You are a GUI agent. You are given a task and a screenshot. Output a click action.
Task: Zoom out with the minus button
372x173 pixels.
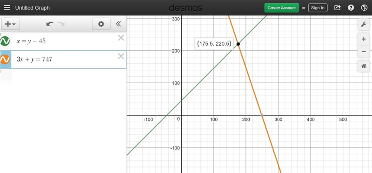click(364, 52)
